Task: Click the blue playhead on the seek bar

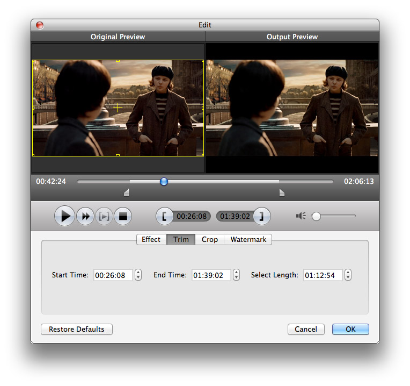Action: (x=164, y=182)
